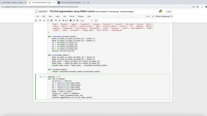
Task: Click the Trusted notebook indicator
Action: [x=148, y=16]
